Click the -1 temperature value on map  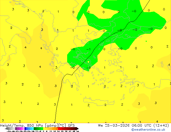[88, 49]
